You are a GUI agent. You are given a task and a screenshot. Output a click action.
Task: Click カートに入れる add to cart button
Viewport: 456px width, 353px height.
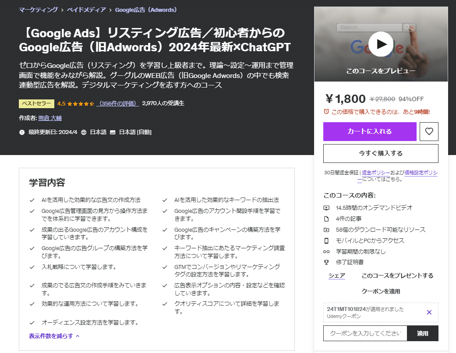tap(370, 131)
